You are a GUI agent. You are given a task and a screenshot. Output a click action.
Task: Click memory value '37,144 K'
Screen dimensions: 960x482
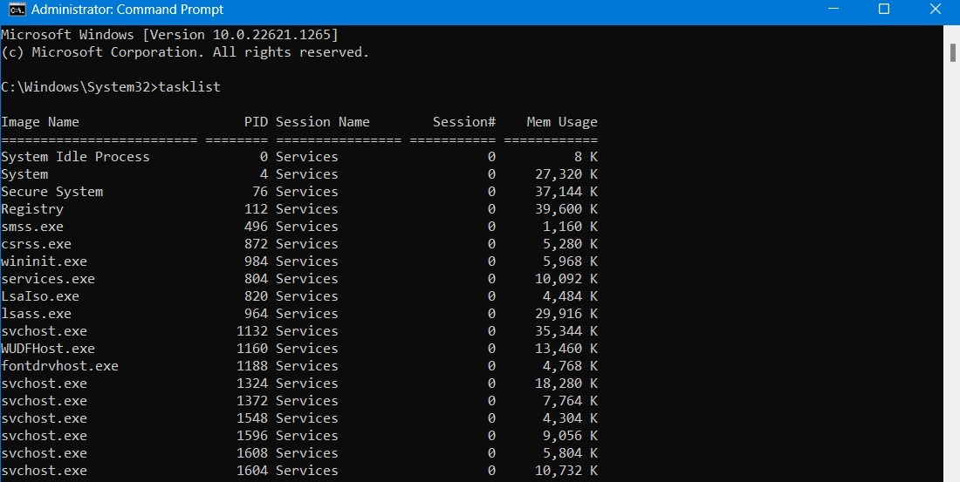click(566, 192)
